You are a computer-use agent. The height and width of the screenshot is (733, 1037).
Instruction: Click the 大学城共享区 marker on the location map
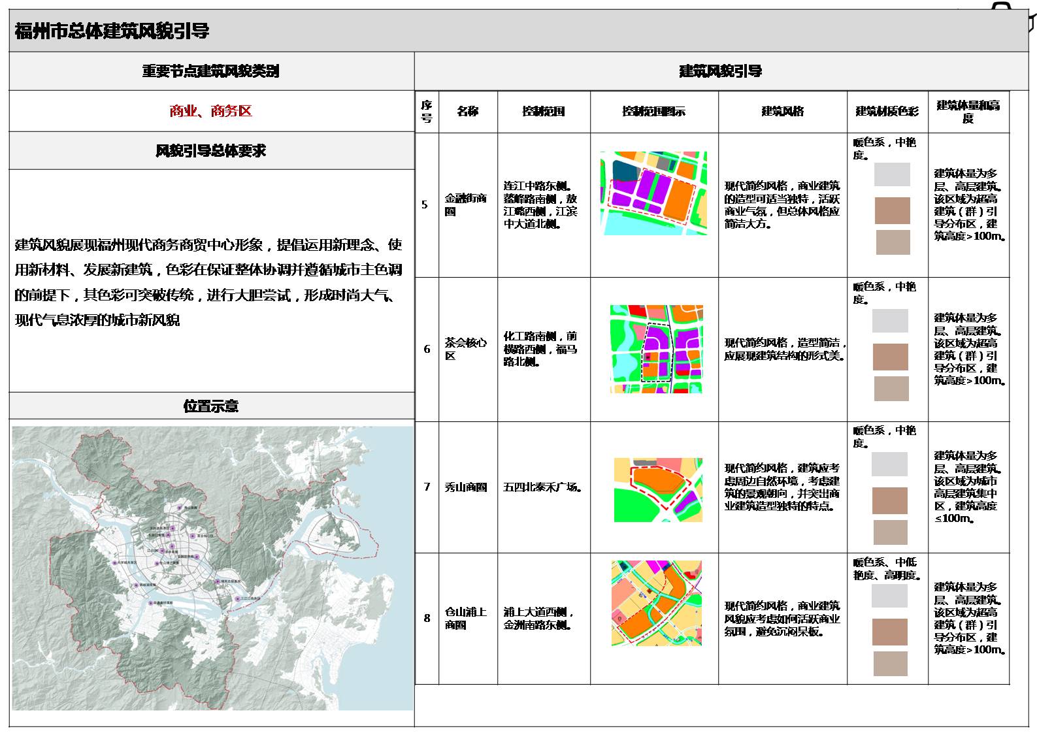[x=115, y=562]
